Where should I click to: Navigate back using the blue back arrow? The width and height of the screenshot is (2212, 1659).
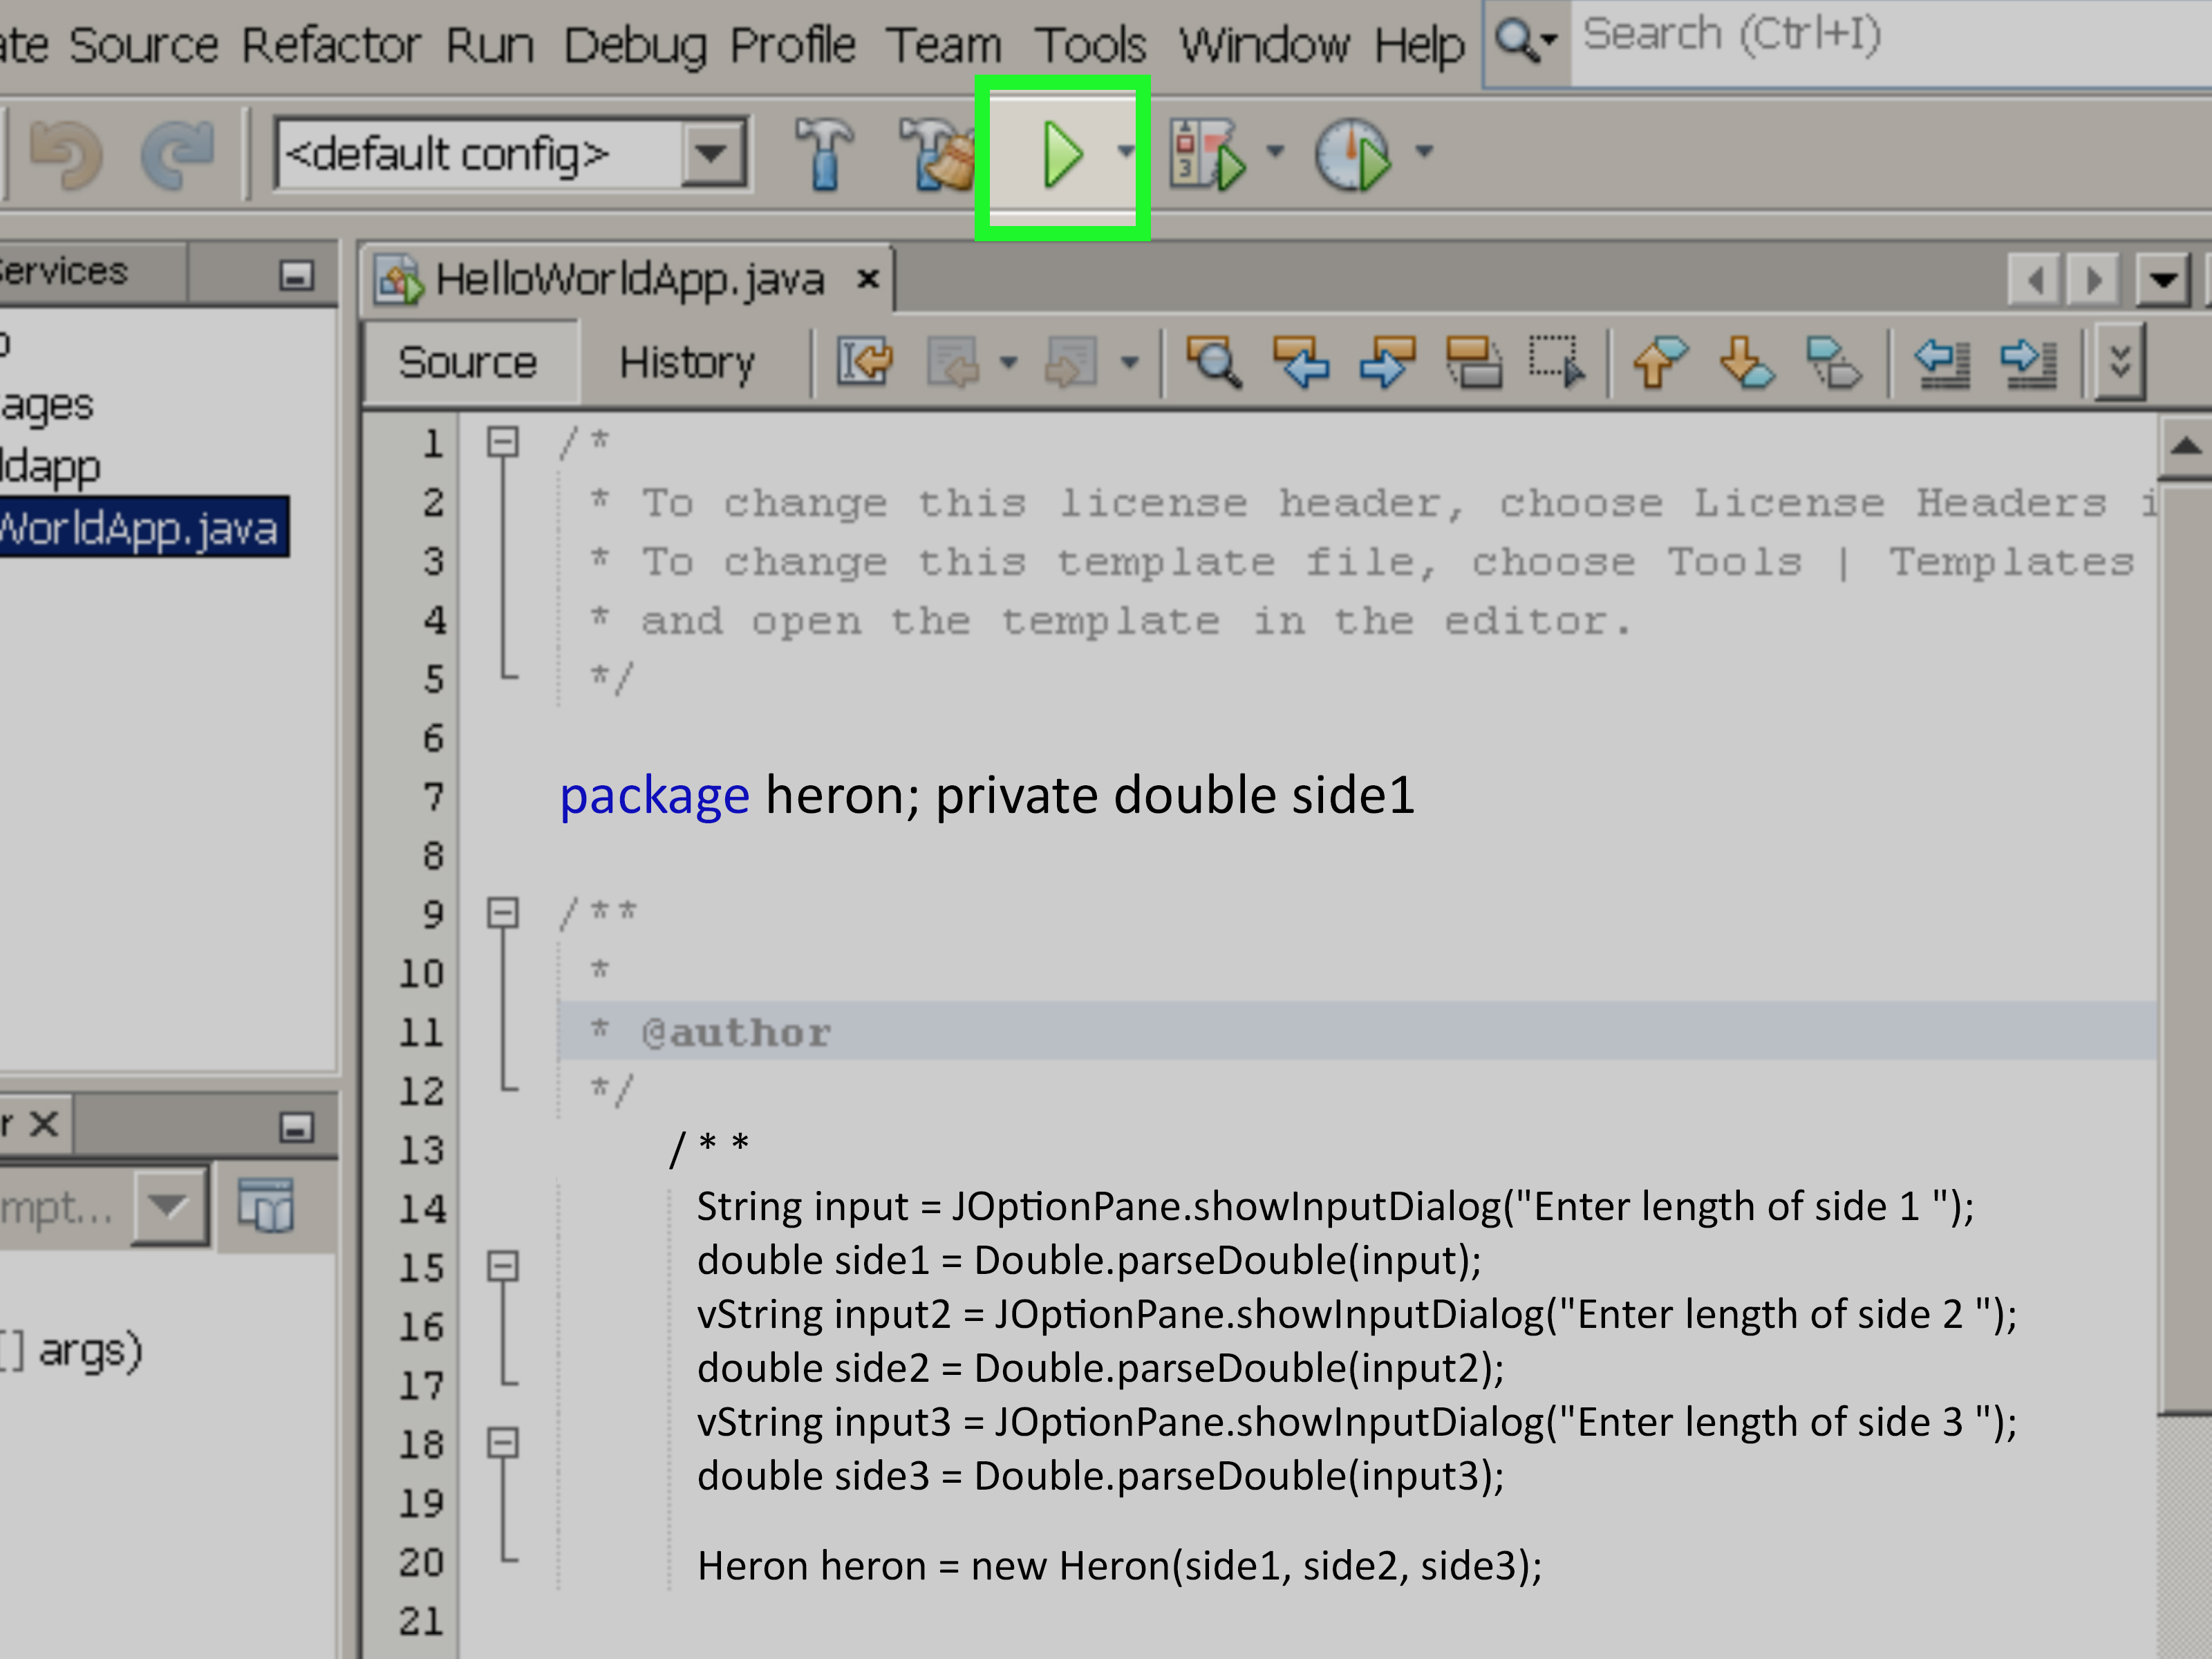click(x=1302, y=362)
